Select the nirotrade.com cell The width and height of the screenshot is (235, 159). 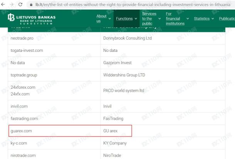click(54, 154)
